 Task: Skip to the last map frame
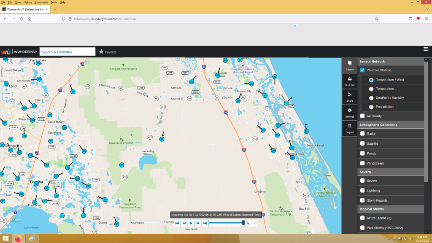pos(205,223)
